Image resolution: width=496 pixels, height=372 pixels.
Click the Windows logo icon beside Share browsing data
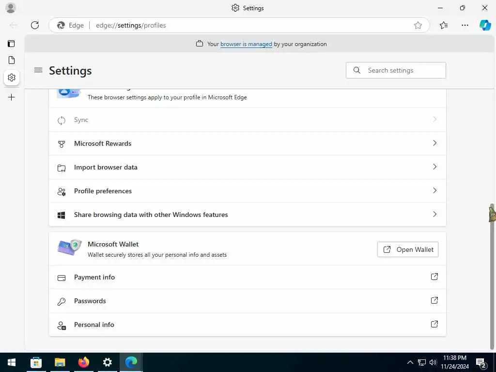[62, 215]
